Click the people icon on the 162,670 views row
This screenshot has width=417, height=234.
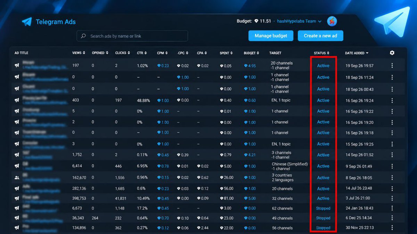[x=17, y=177]
